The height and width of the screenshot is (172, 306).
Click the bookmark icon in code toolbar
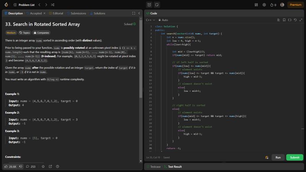(x=284, y=20)
